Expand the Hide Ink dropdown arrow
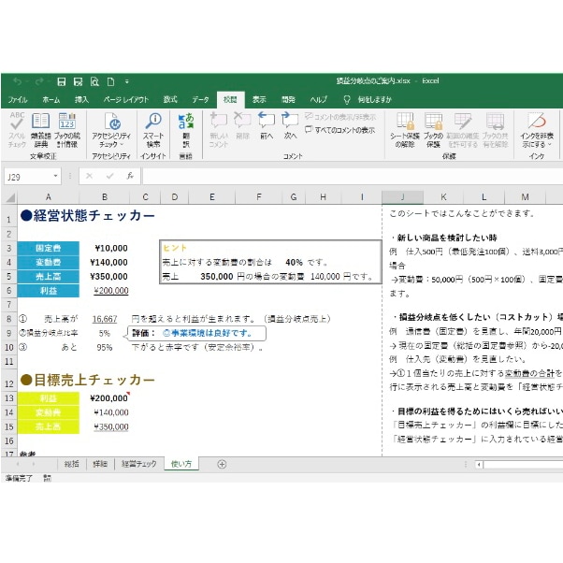Screen dimensions: 563x563 coord(549,144)
